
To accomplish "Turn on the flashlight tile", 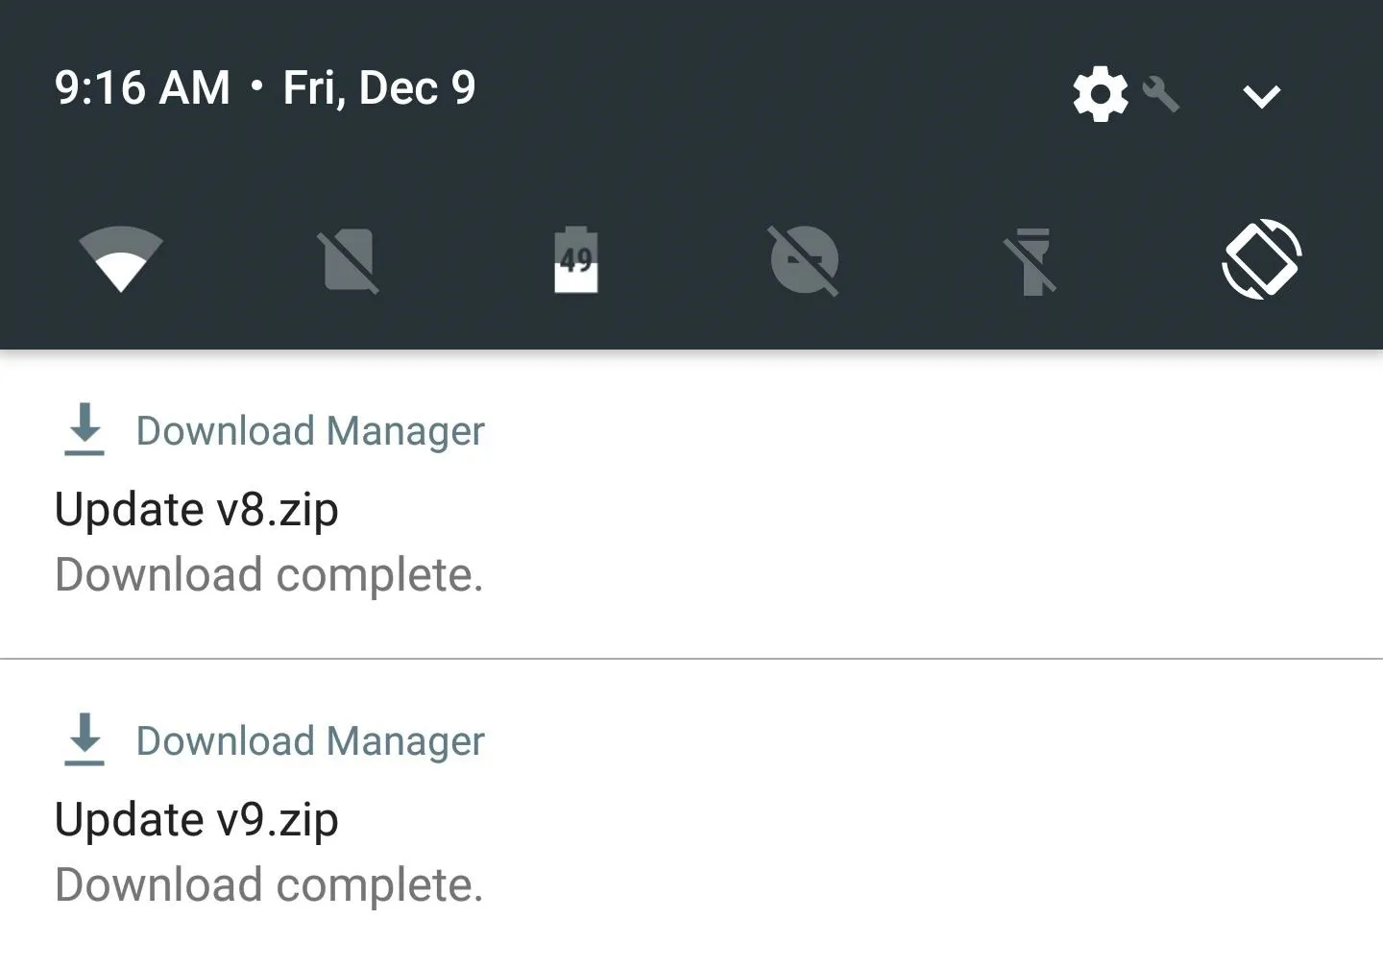I will 1032,259.
